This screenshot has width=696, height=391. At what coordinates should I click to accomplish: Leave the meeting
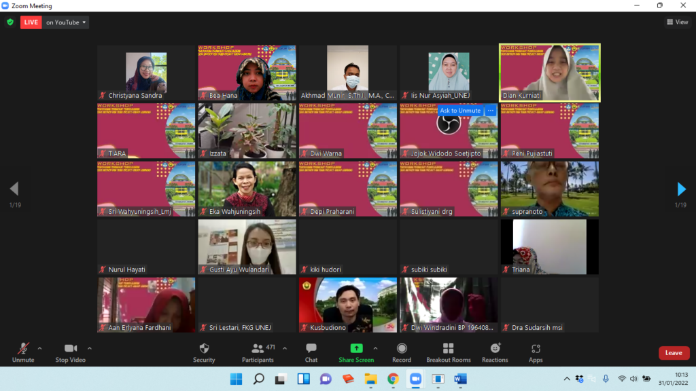674,353
